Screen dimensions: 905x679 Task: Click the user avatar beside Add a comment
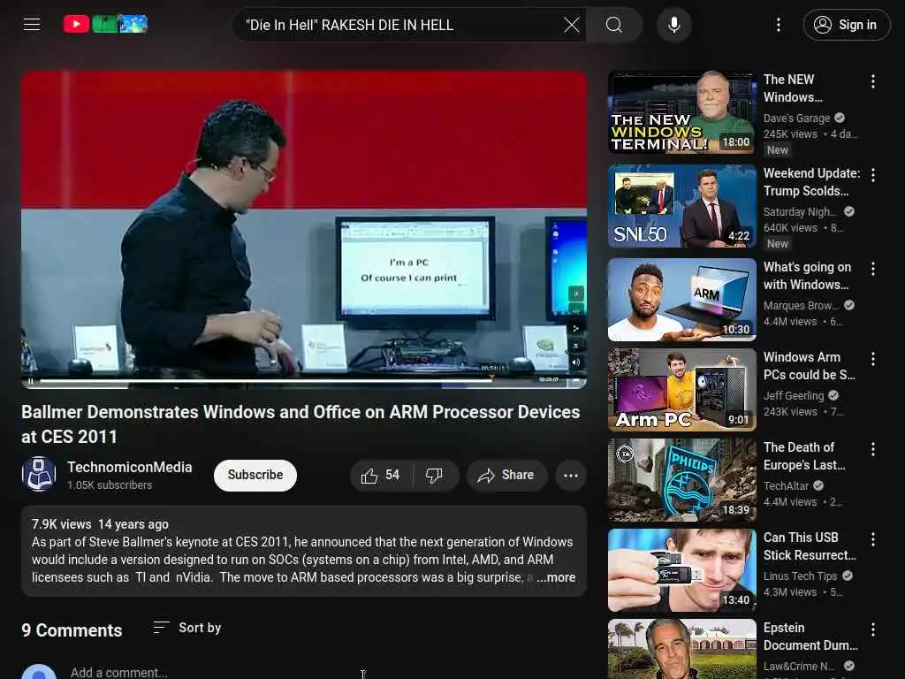[x=39, y=672]
